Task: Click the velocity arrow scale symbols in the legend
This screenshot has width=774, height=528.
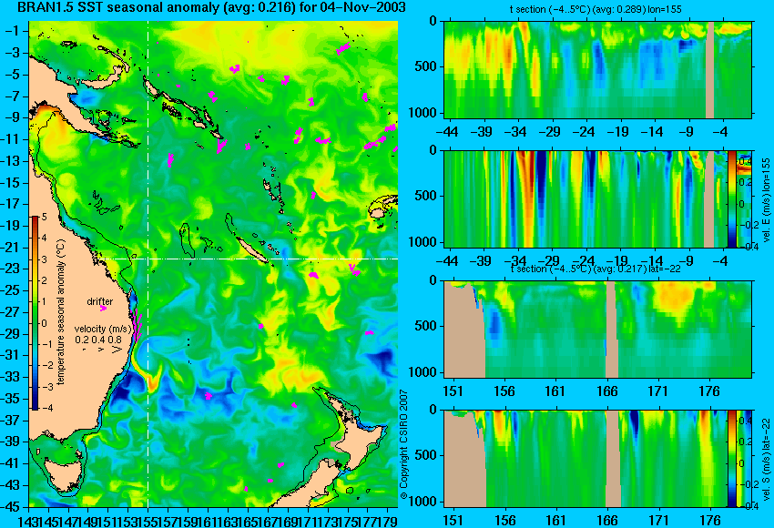Action: pyautogui.click(x=102, y=350)
